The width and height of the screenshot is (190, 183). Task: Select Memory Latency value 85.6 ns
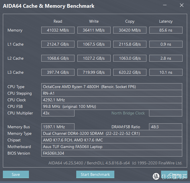(166, 30)
